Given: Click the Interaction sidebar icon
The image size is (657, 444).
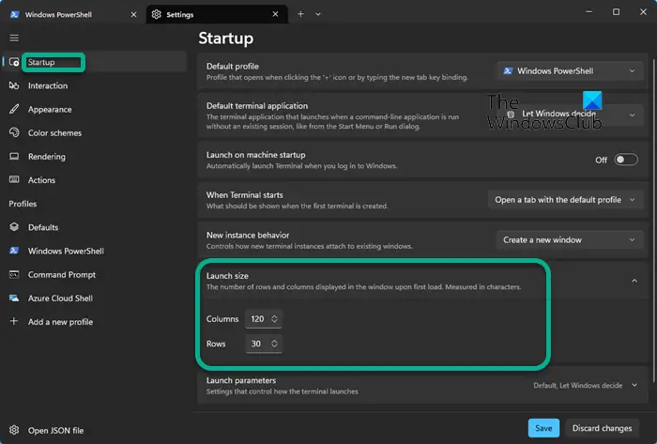Looking at the screenshot, I should [x=14, y=85].
